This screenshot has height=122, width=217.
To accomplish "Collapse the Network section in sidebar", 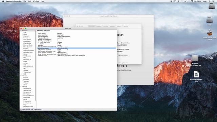I will click(21, 76).
